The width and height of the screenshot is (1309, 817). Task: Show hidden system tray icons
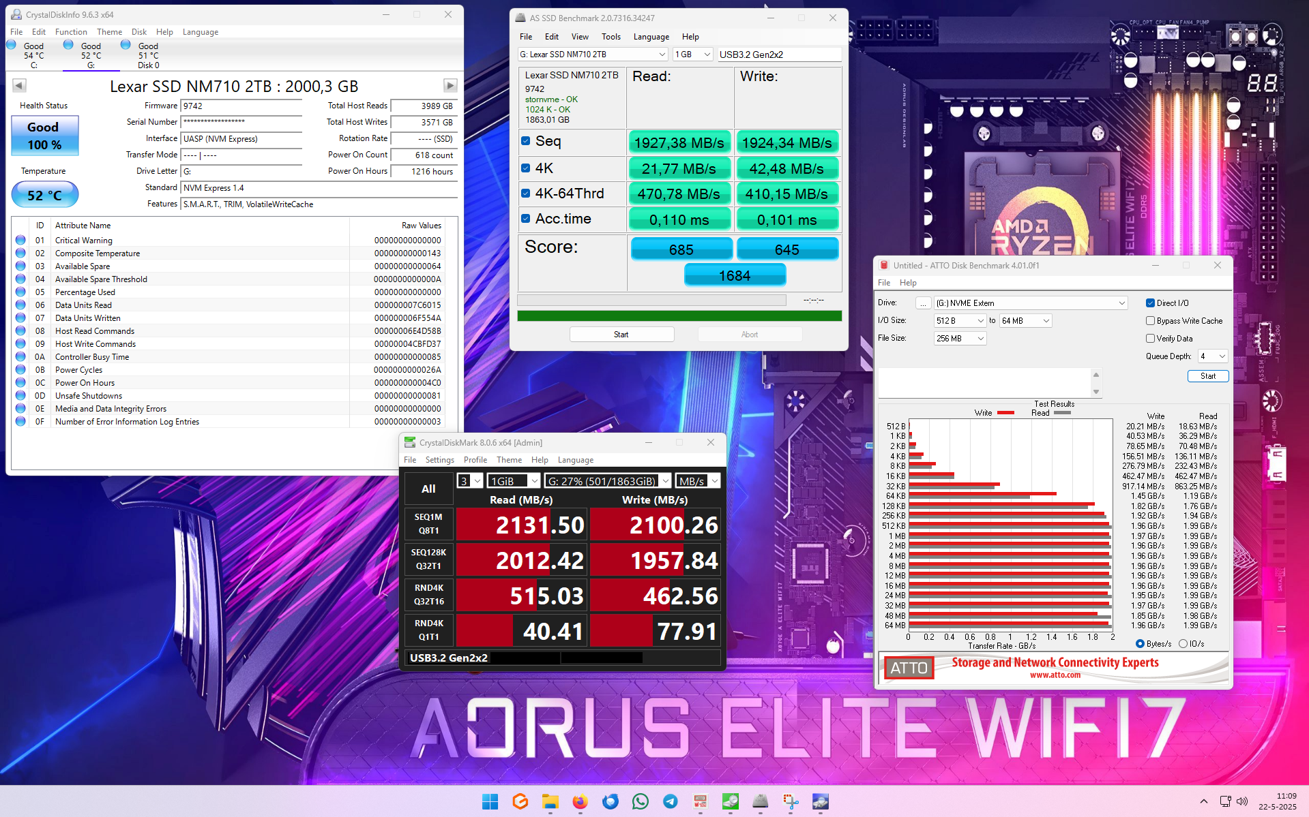tap(1204, 801)
